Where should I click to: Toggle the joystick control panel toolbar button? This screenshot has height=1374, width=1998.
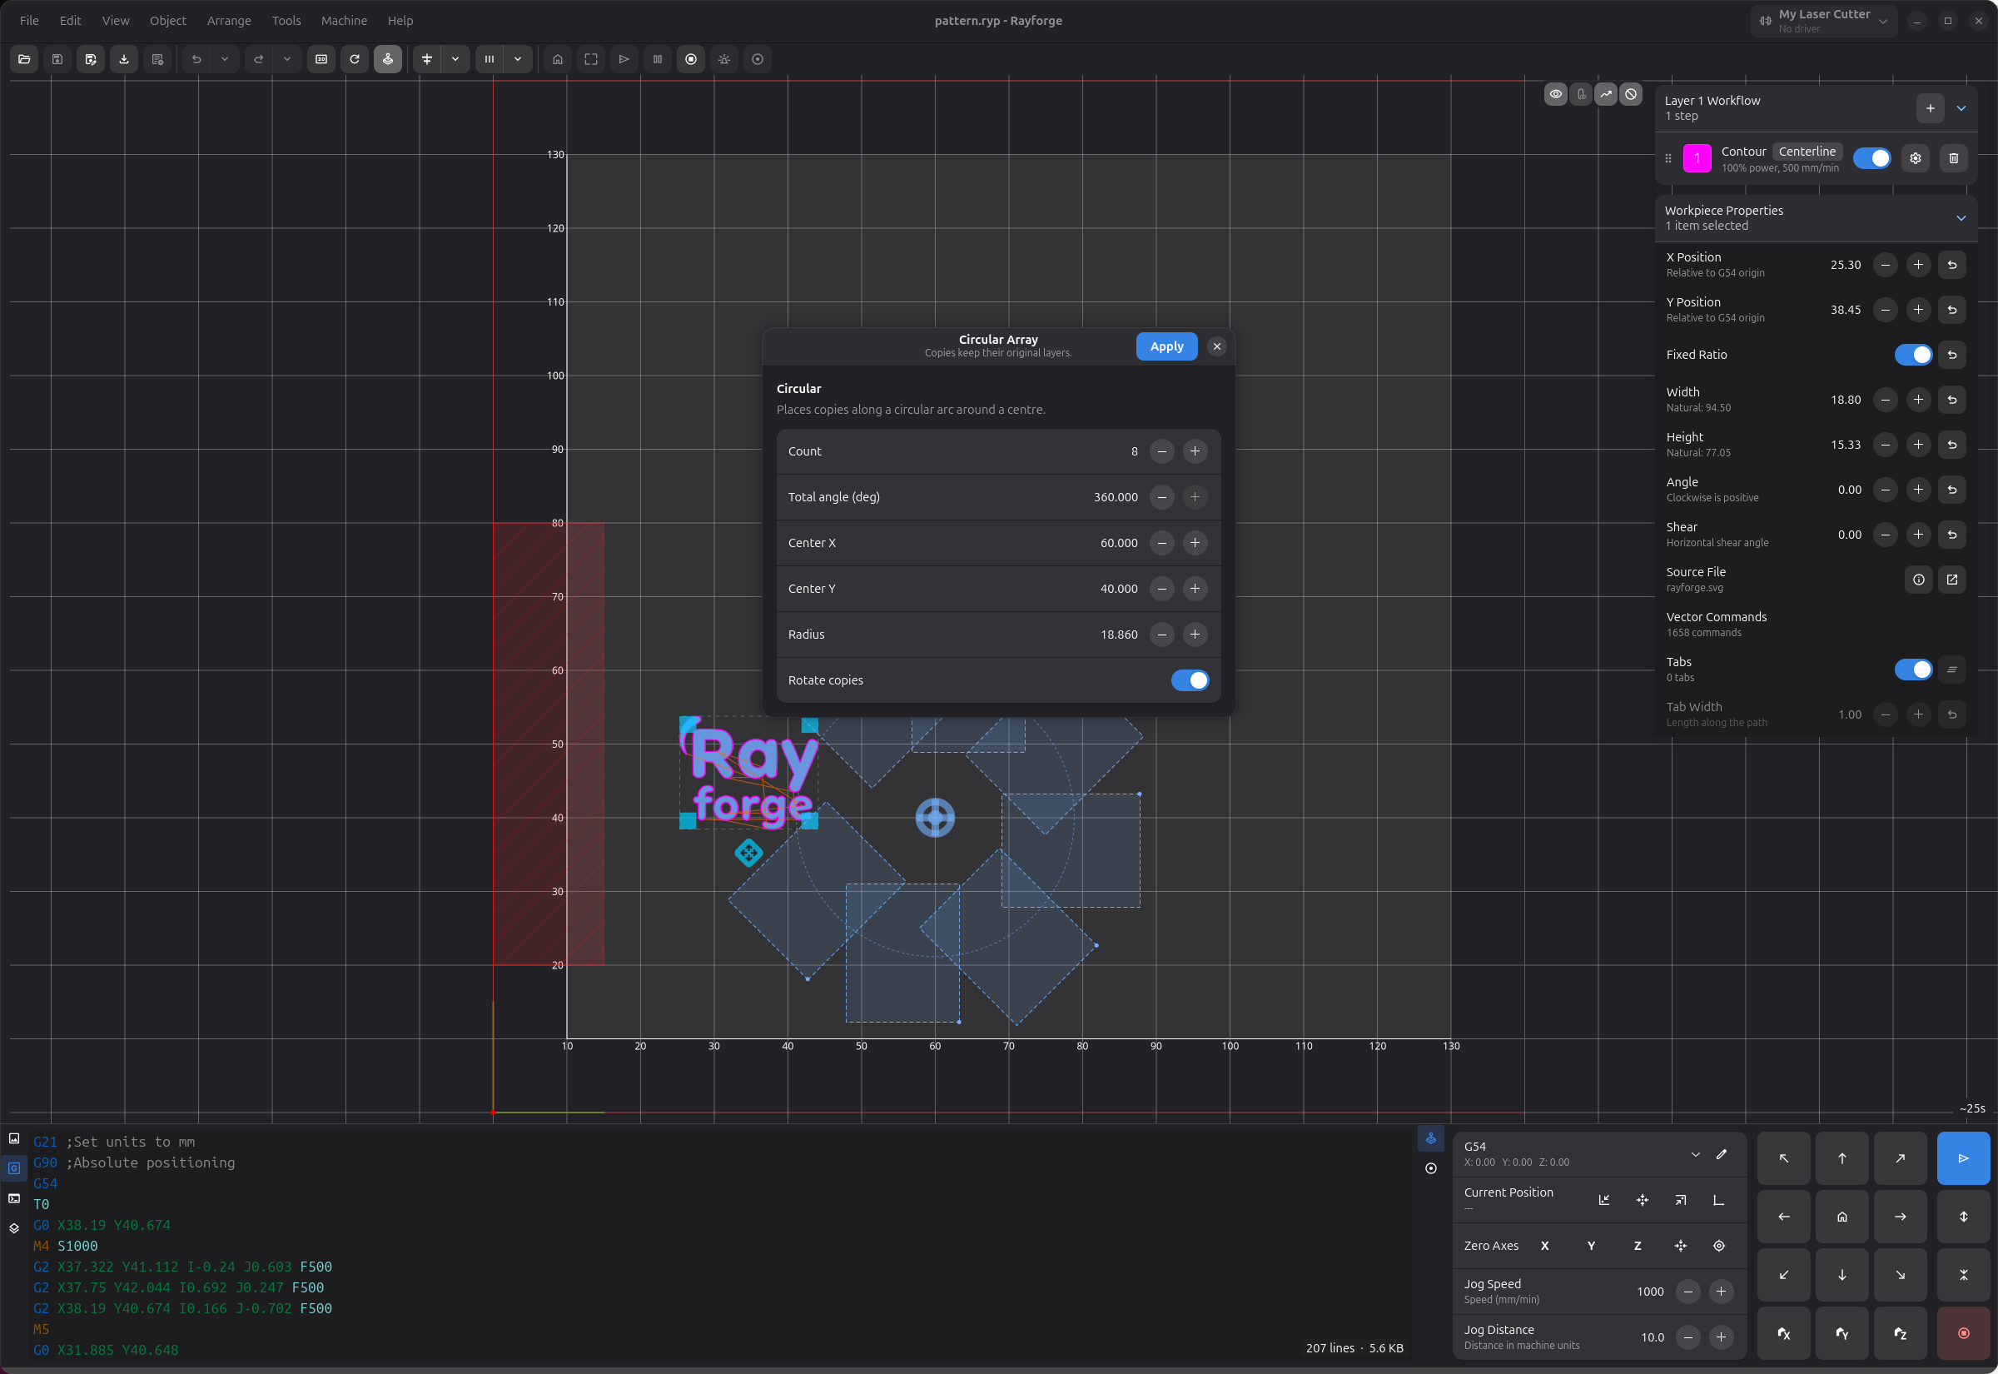coord(388,59)
